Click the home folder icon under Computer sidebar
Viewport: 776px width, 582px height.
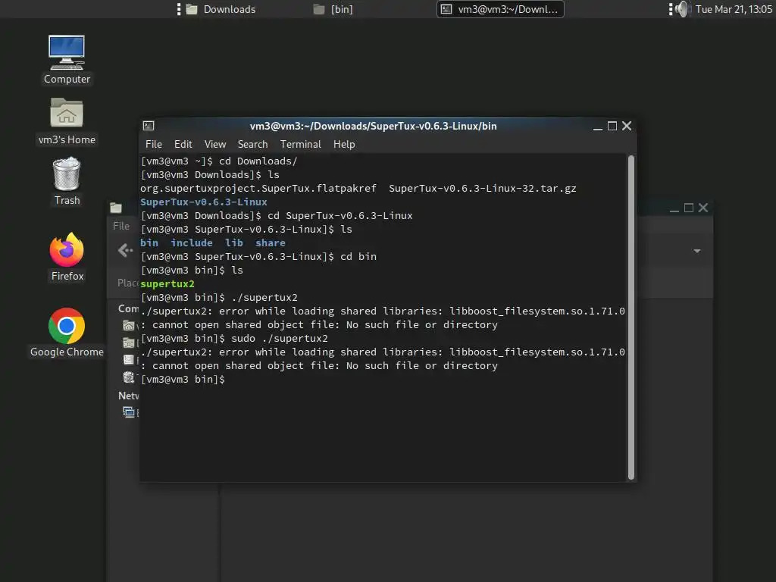pos(129,325)
